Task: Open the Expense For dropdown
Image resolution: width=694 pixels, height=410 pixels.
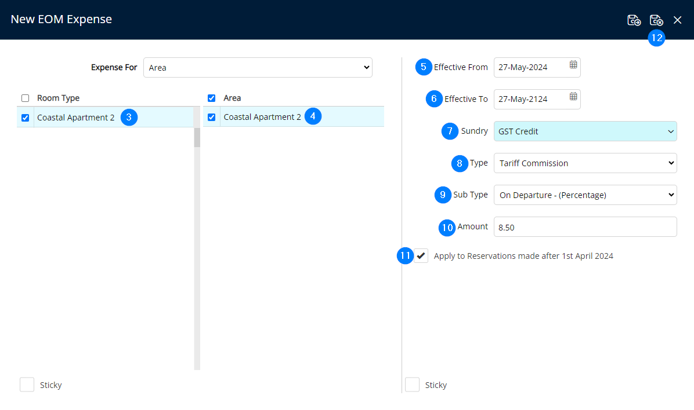Action: click(x=258, y=68)
